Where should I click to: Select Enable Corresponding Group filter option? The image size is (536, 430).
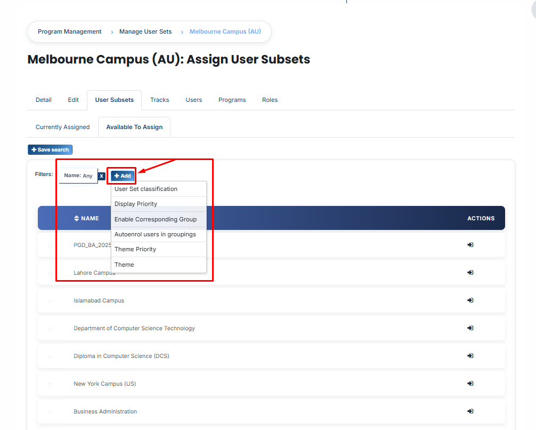point(159,219)
